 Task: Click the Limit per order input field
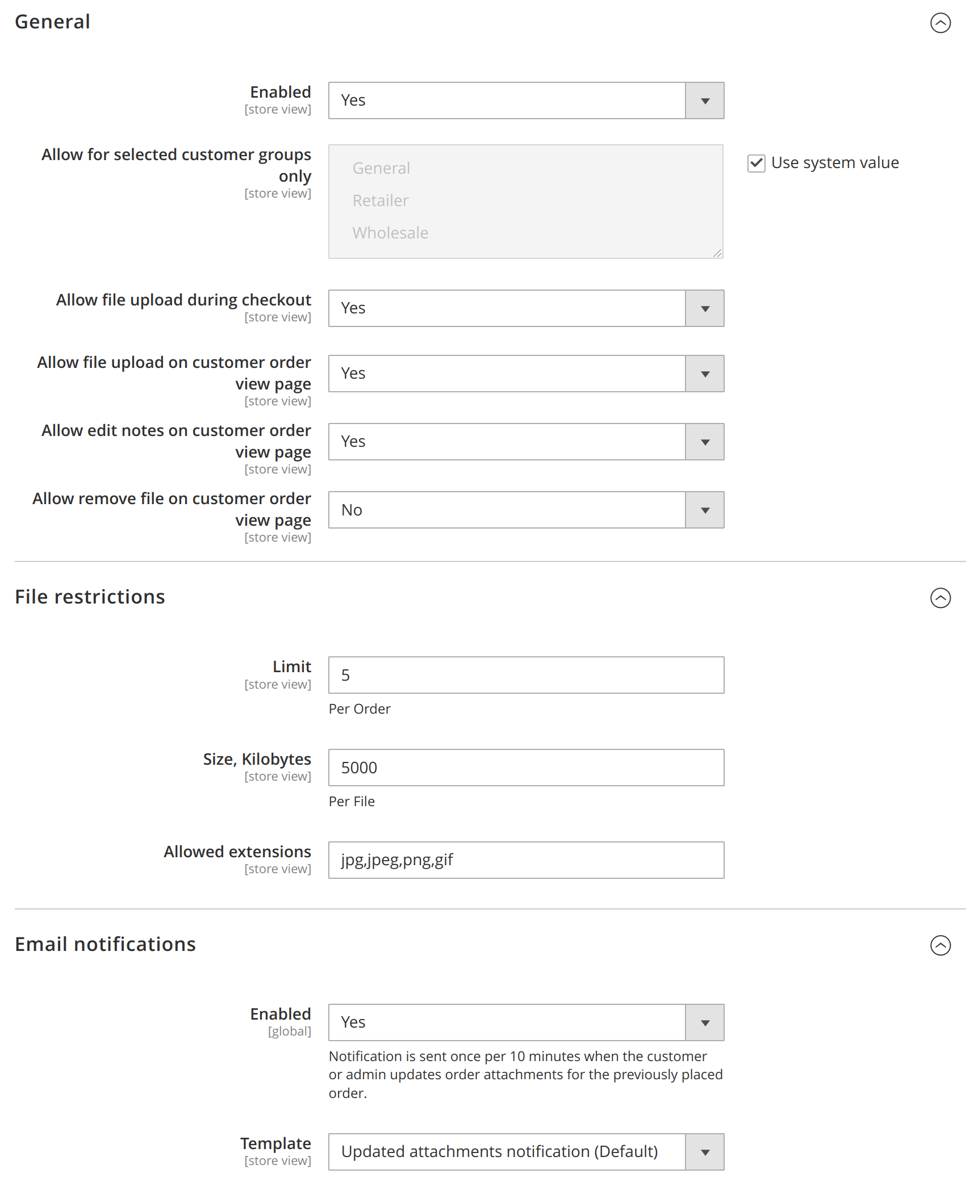point(525,675)
